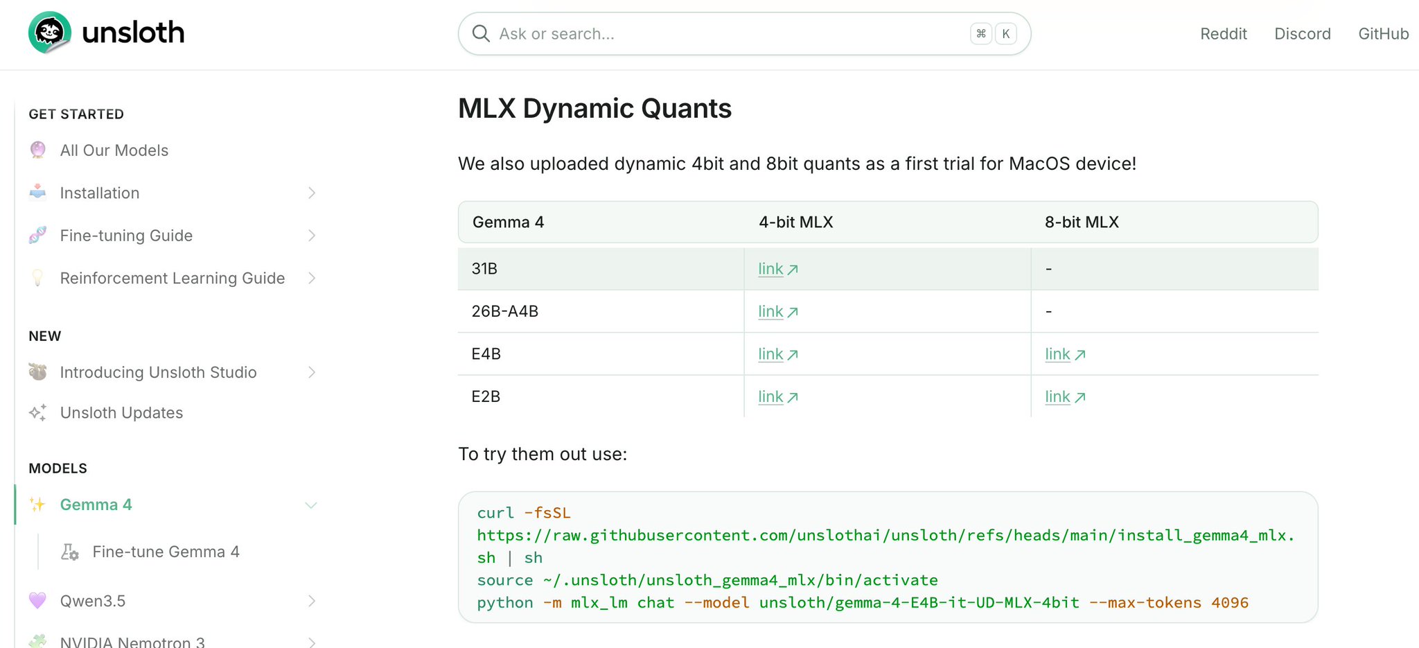Open the E2B 8-bit MLX link
This screenshot has width=1419, height=648.
click(x=1065, y=397)
